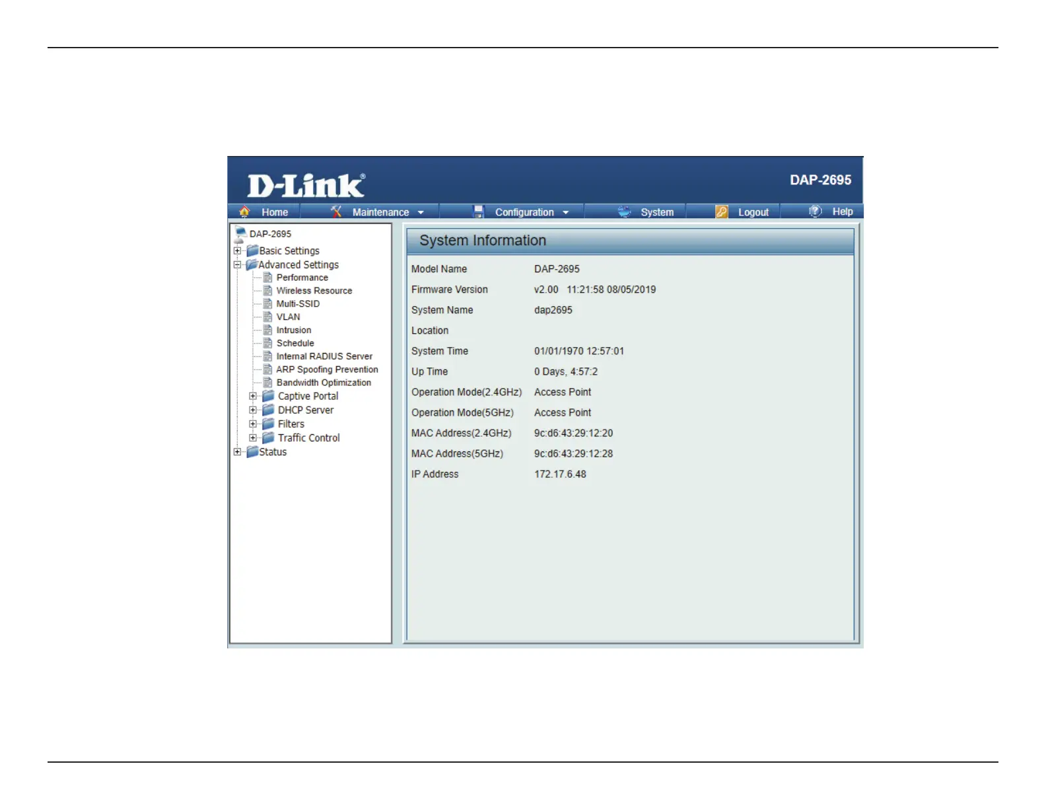
Task: Select ARP Spoofing Prevention in tree
Action: tap(327, 369)
